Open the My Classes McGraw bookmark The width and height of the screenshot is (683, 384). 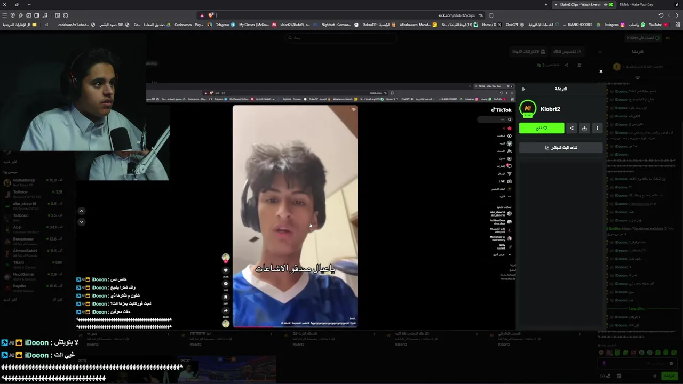(x=257, y=25)
